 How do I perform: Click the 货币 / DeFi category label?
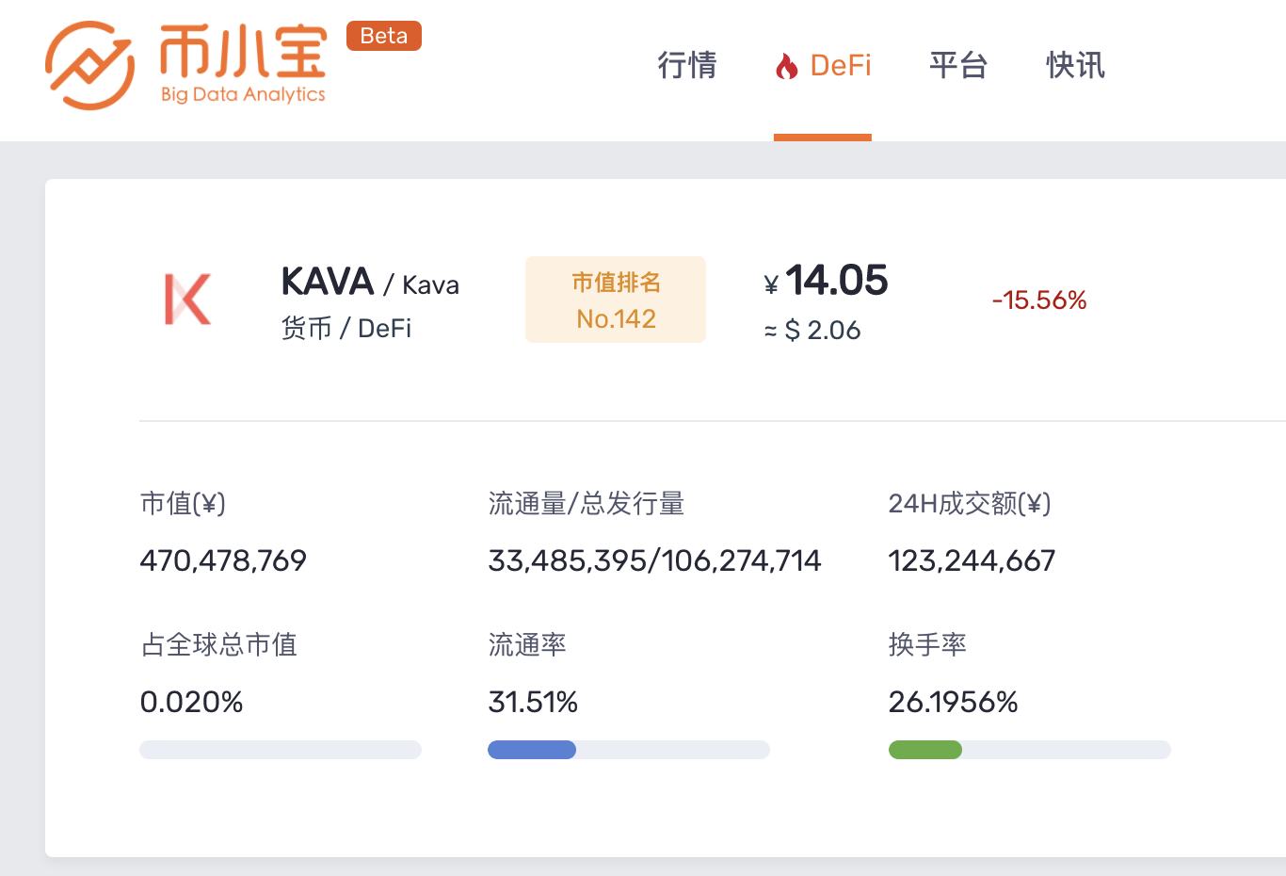click(x=346, y=328)
